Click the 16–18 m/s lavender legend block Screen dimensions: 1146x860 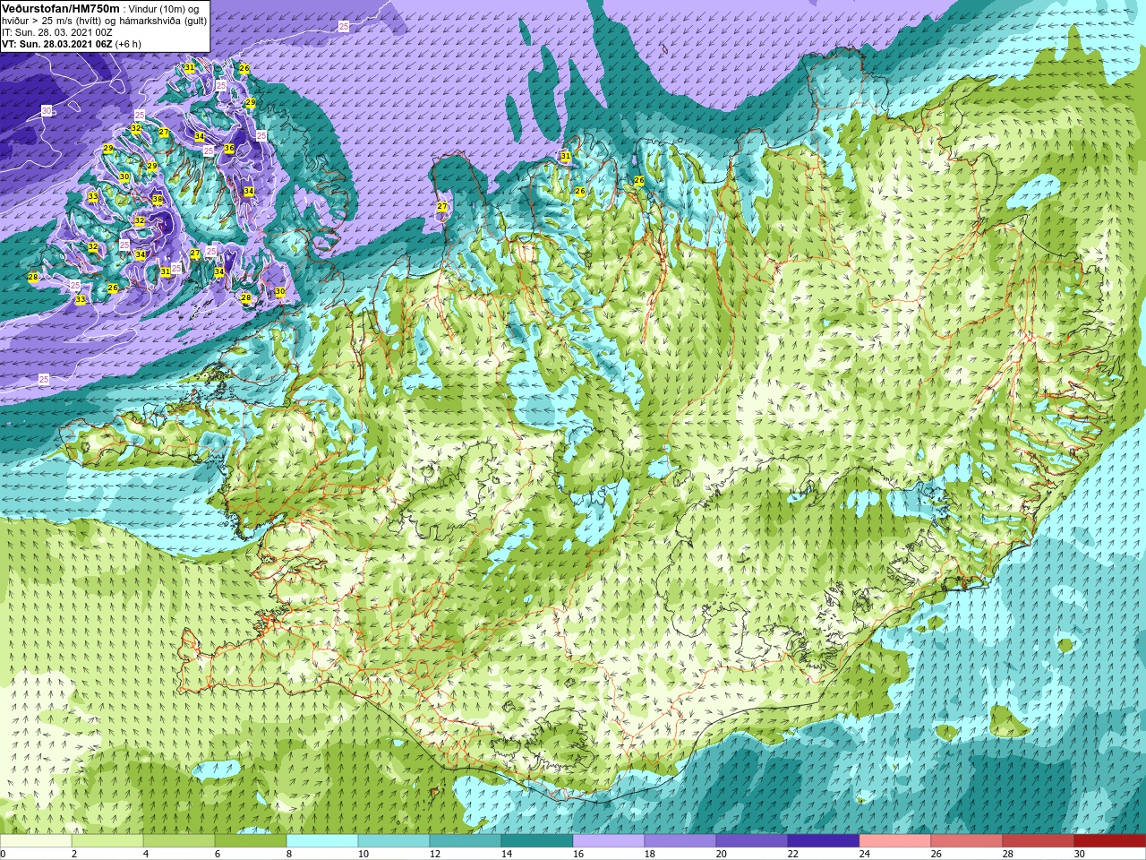609,842
